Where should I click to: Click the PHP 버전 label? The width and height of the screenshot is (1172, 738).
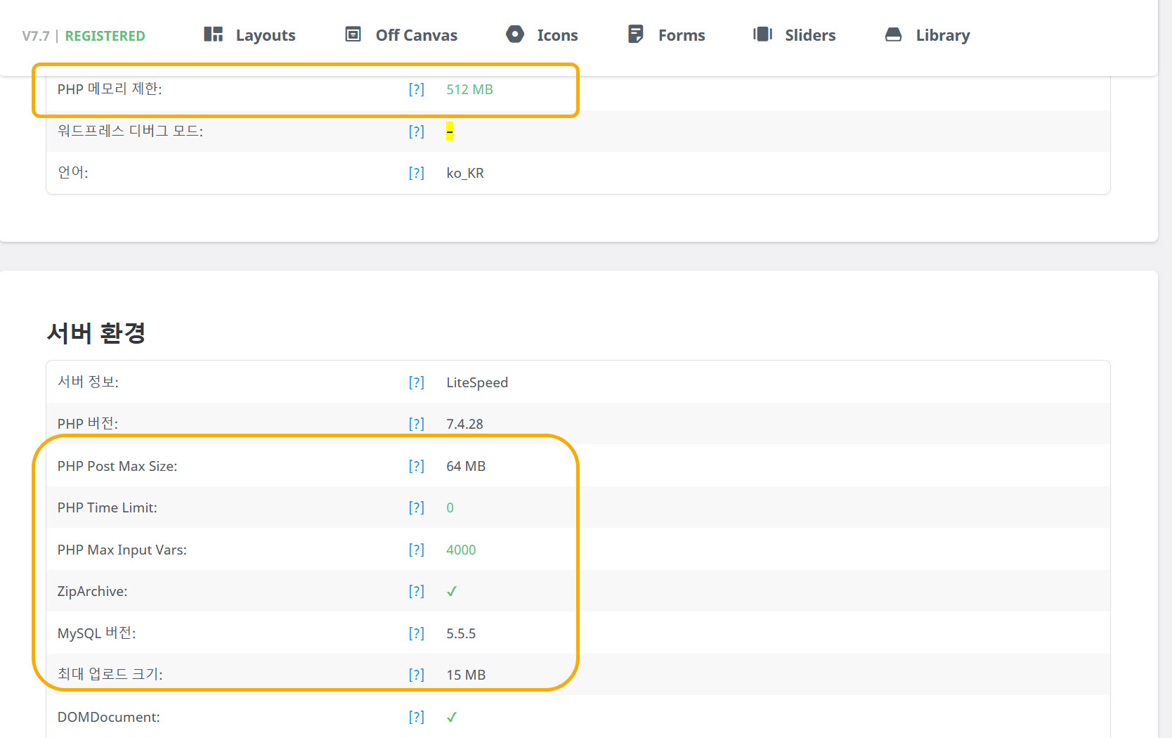coord(88,424)
